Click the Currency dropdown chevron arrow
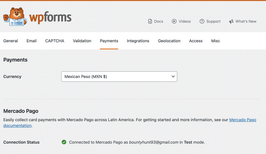 (173, 76)
